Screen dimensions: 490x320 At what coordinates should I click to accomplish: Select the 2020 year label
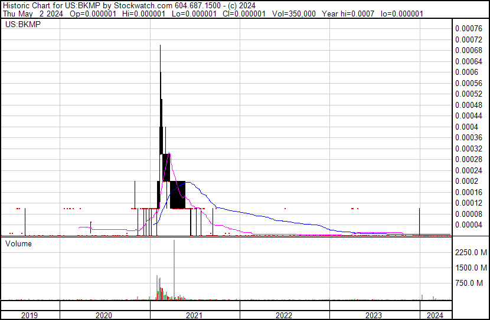click(104, 315)
